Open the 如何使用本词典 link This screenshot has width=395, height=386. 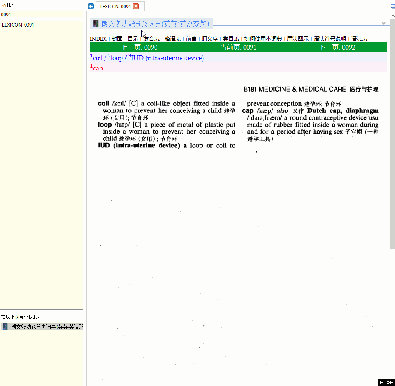(263, 39)
